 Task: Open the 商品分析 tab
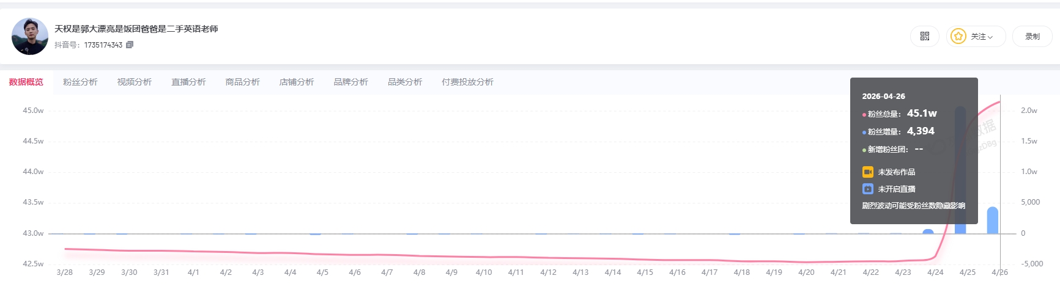tap(242, 82)
